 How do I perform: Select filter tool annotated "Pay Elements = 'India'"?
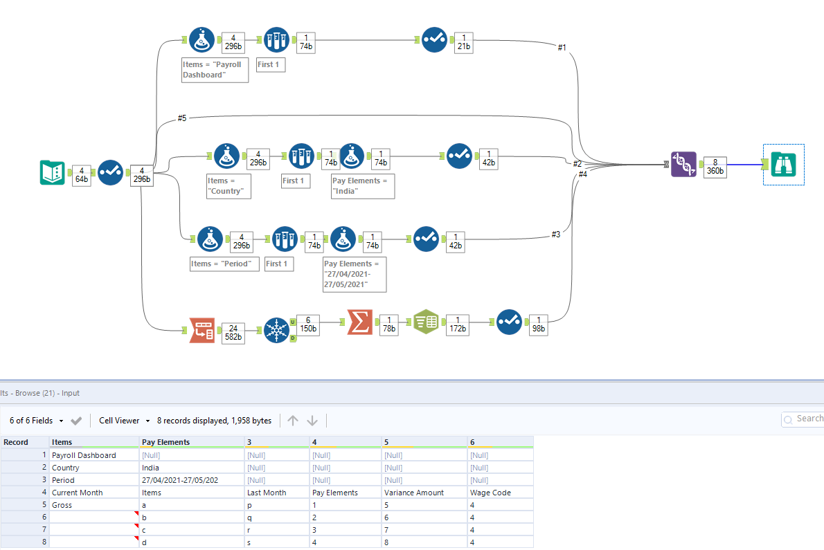tap(352, 156)
